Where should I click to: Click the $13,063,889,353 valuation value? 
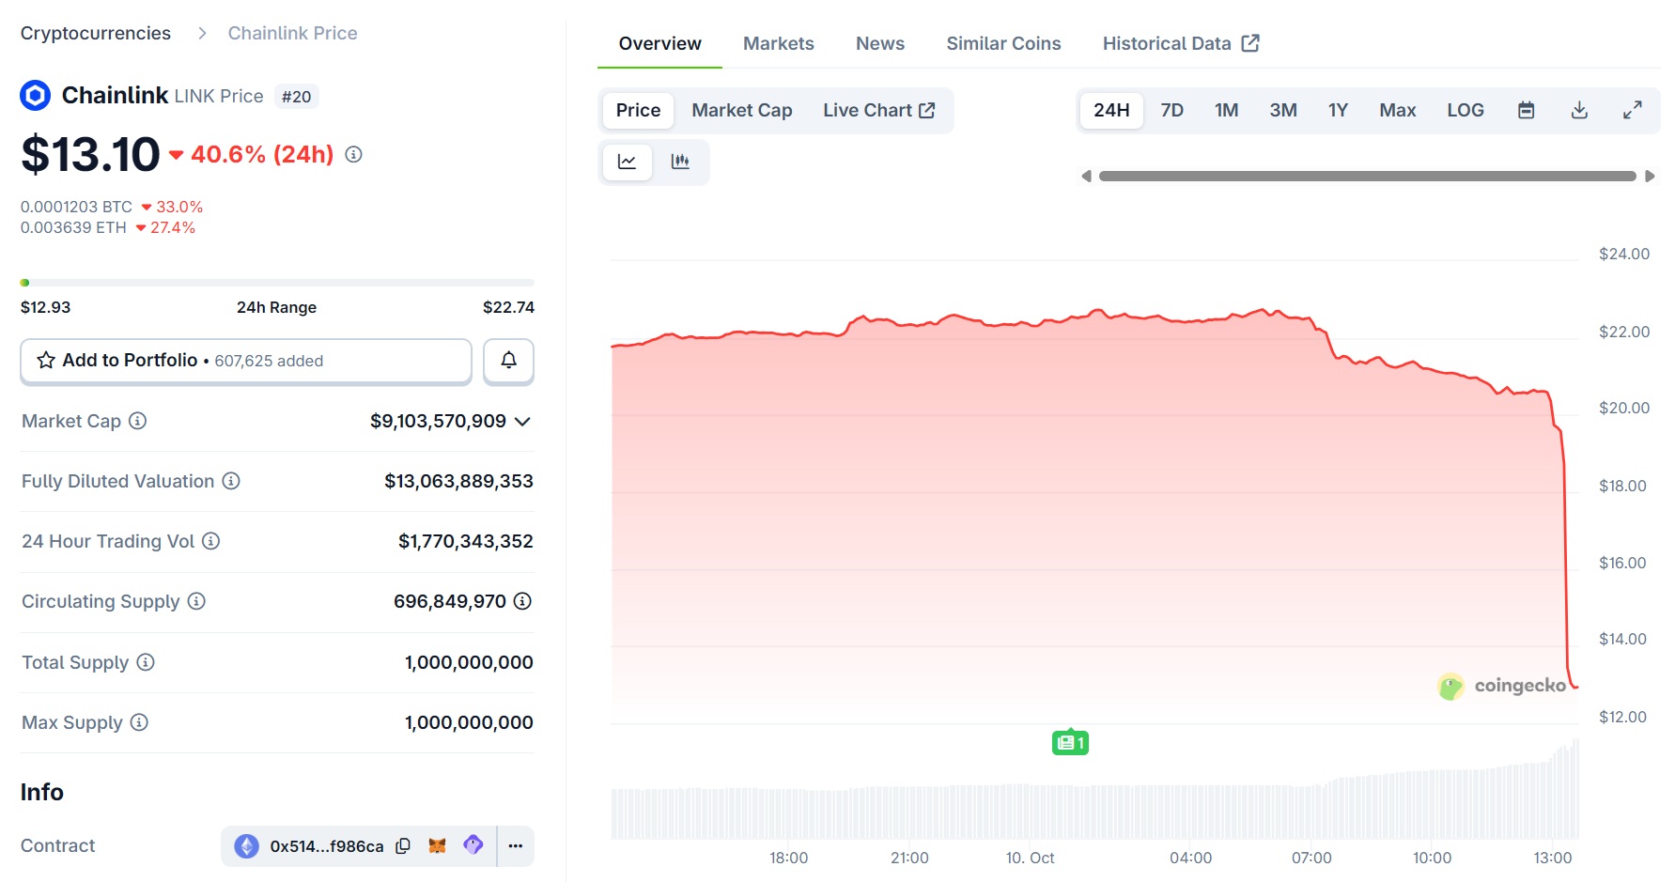click(x=458, y=481)
